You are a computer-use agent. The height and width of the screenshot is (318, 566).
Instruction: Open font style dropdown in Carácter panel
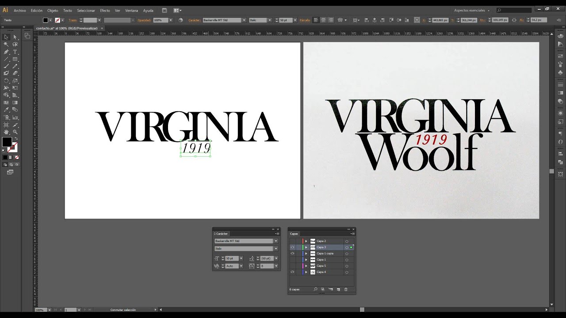click(276, 249)
